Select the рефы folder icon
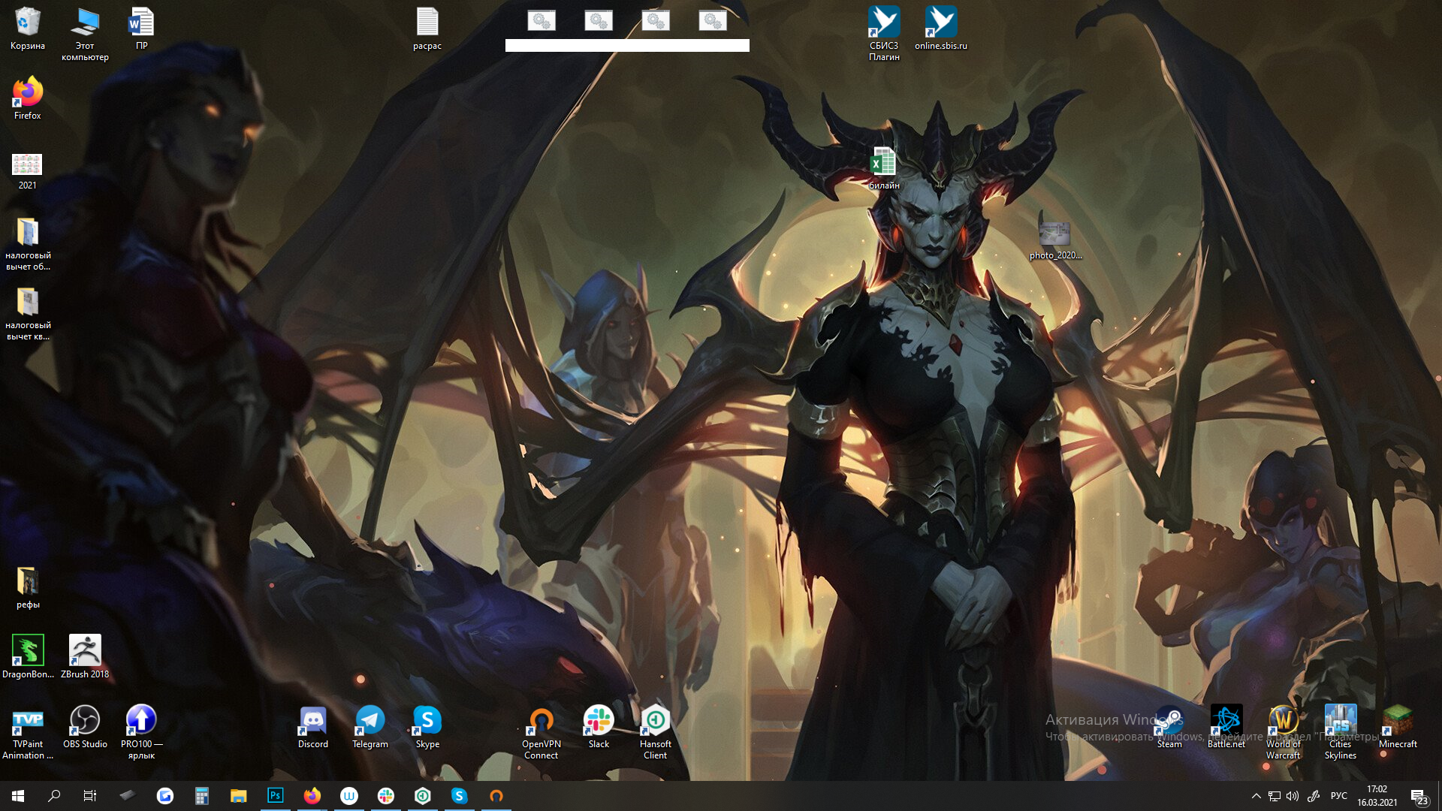The height and width of the screenshot is (811, 1442). [x=28, y=588]
